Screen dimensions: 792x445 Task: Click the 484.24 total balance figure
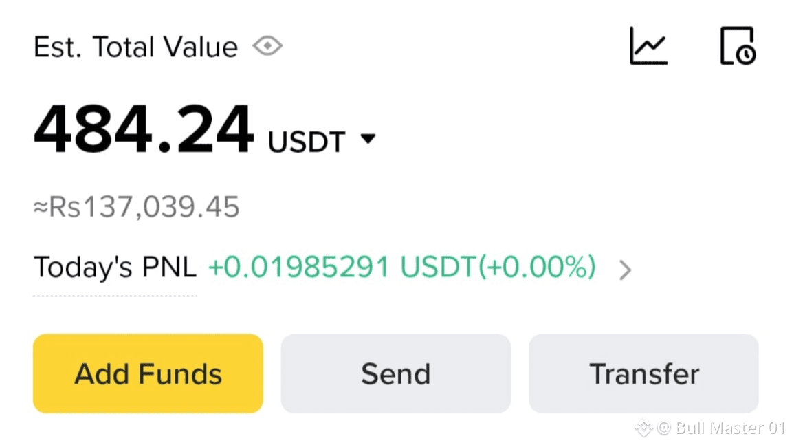pyautogui.click(x=144, y=129)
